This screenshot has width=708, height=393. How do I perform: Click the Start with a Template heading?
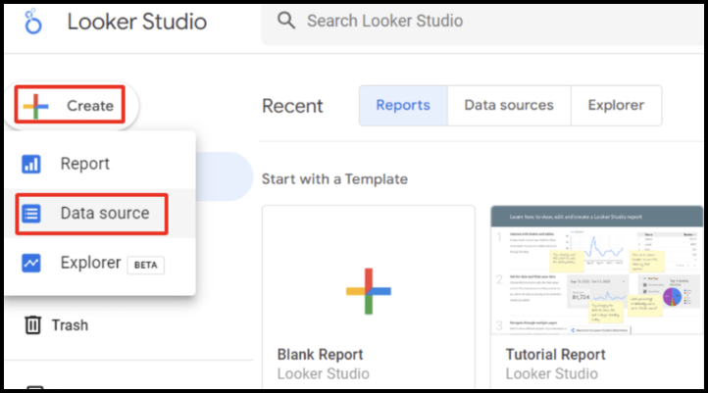[x=334, y=179]
